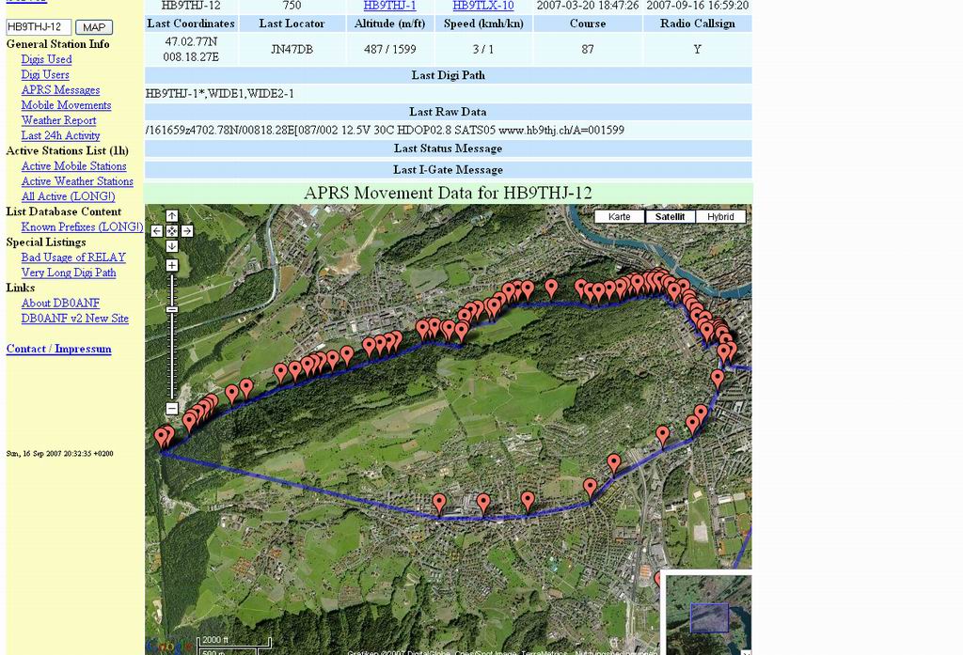Open Active Weather Stations list
This screenshot has width=963, height=655.
pyautogui.click(x=77, y=181)
